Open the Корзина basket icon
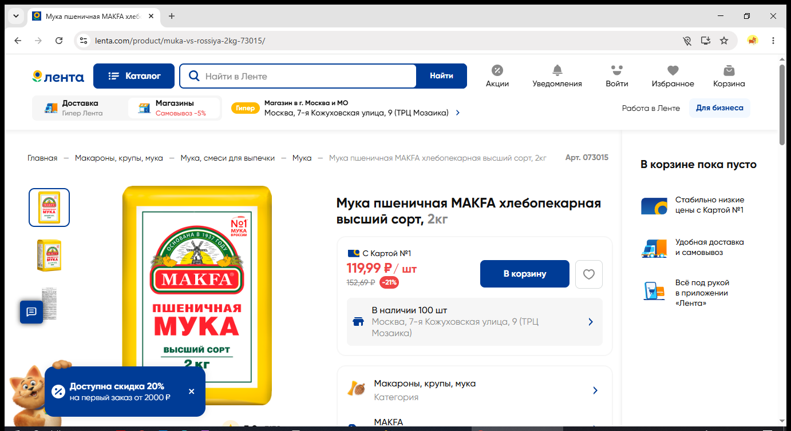Screen dimensions: 791x431 pos(729,76)
